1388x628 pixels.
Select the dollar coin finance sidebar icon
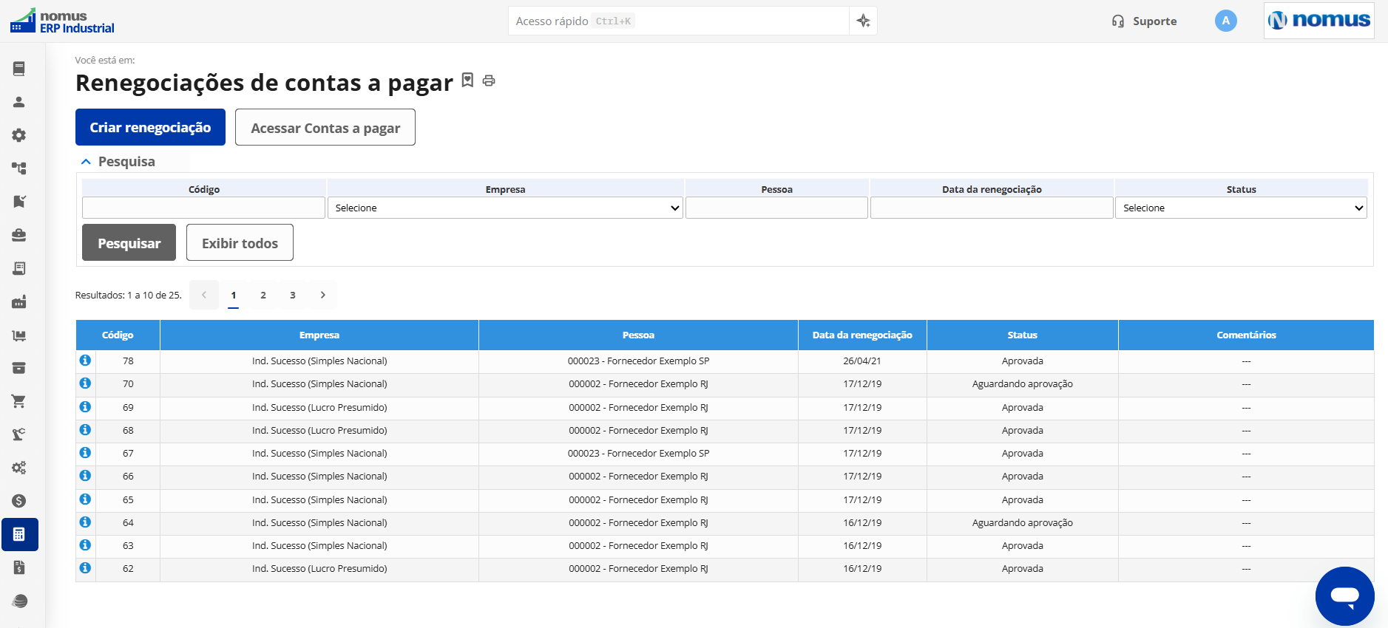(19, 501)
